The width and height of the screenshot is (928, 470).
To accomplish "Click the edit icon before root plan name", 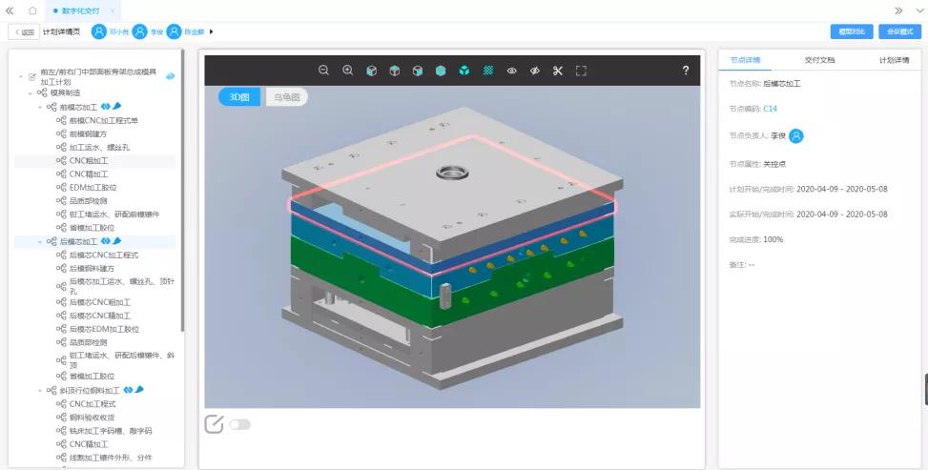I will 32,76.
